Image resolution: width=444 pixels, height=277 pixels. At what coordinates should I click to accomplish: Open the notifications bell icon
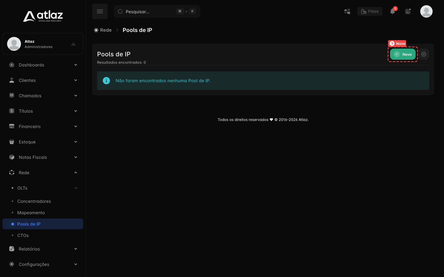click(x=393, y=11)
